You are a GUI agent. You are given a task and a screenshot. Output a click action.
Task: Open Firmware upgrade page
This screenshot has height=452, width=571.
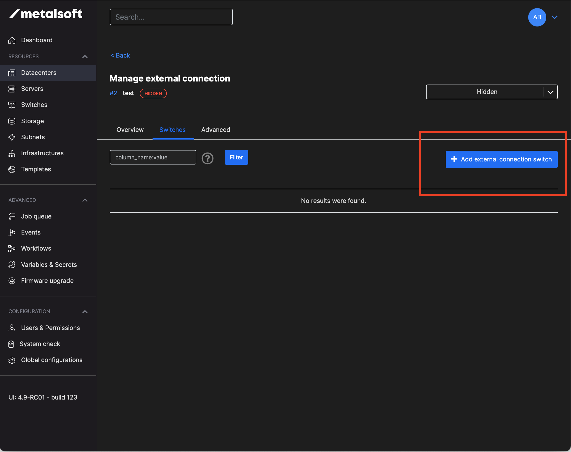point(48,281)
